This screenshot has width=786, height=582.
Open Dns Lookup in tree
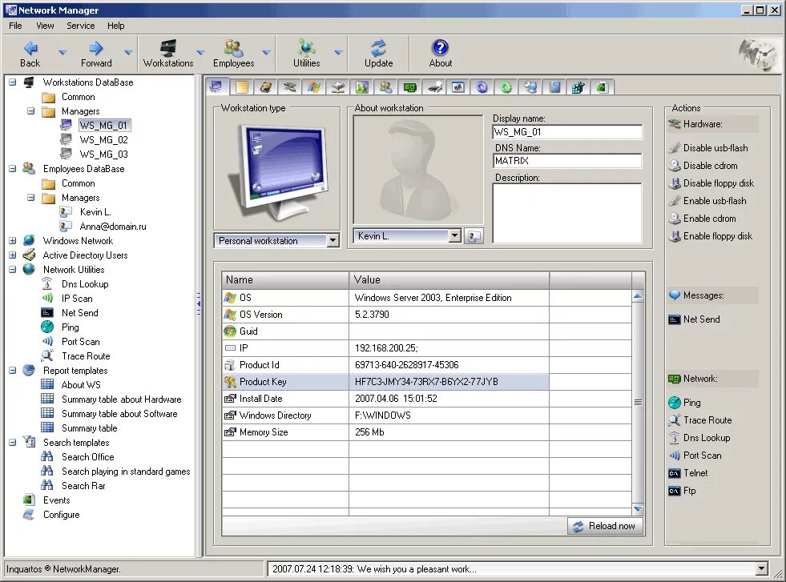click(85, 284)
